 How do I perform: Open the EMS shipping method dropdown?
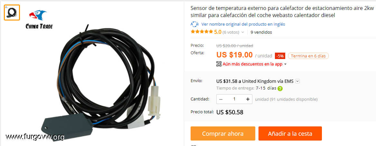tap(297, 81)
